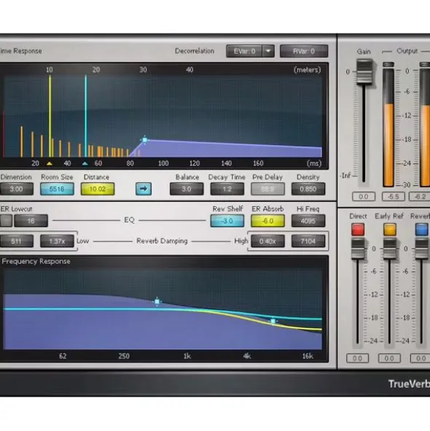
Task: Toggle the small ER Lowcut switch
Action: tap(6, 221)
